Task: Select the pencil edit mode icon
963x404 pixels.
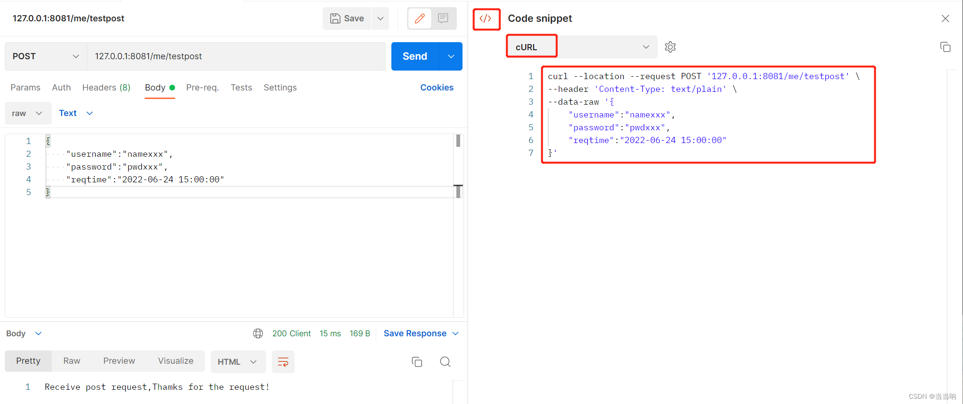Action: coord(419,18)
